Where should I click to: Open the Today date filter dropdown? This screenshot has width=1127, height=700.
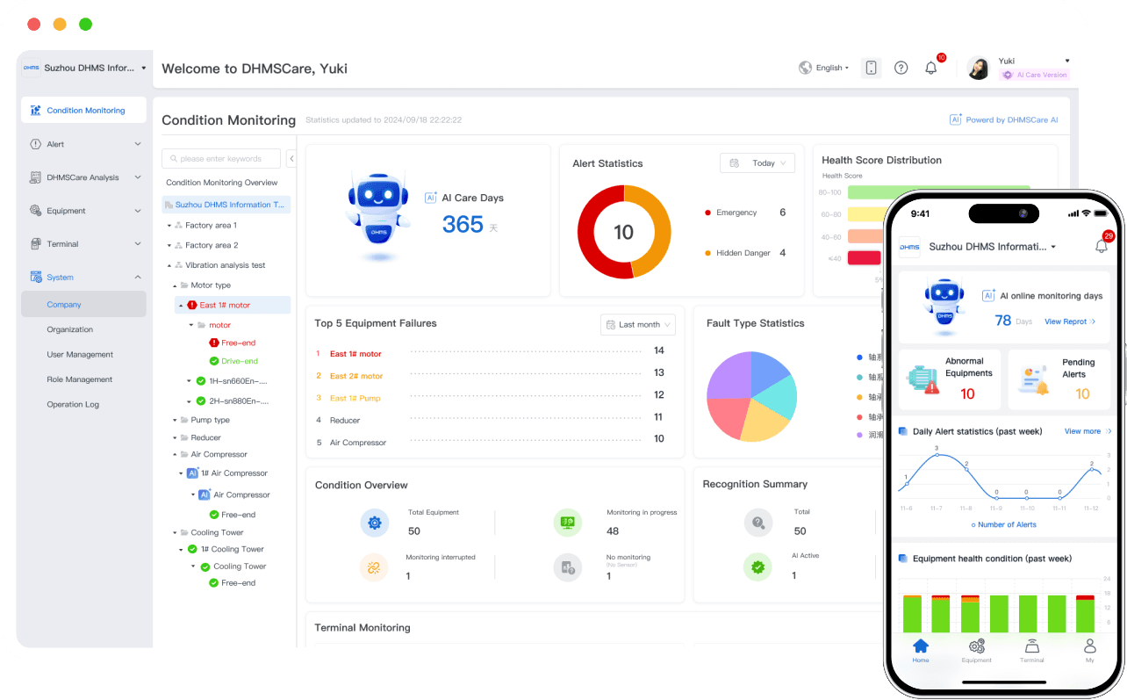click(x=757, y=163)
